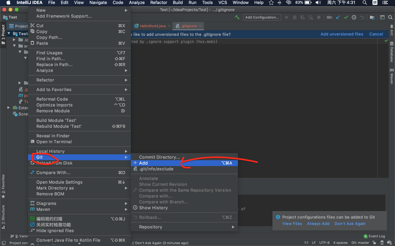Click the Search Everywhere magnifier icon
Image resolution: width=395 pixels, height=246 pixels.
(x=390, y=17)
